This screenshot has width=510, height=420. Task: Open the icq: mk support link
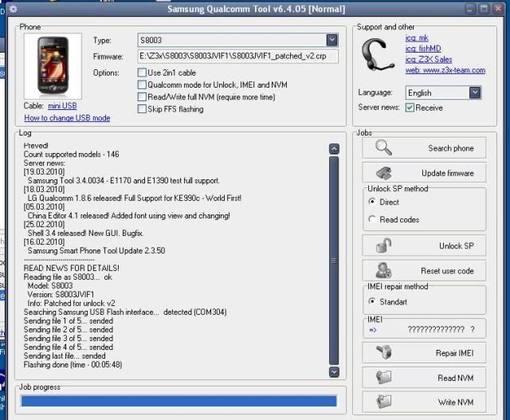tap(417, 37)
